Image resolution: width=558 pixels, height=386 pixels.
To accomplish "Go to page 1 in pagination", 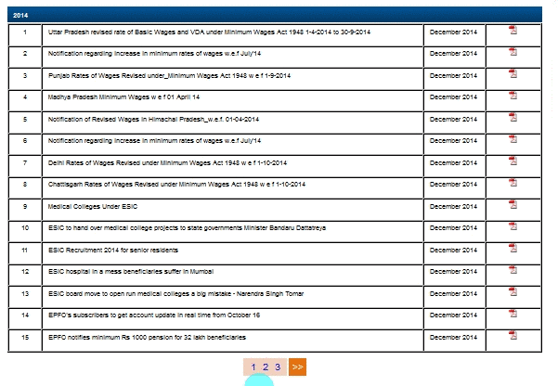I will [x=253, y=367].
